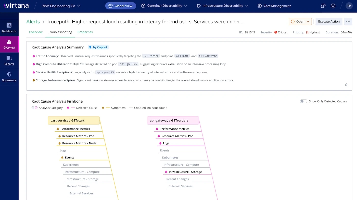Click the Execute Action button
Image resolution: width=357 pixels, height=200 pixels.
(329, 22)
